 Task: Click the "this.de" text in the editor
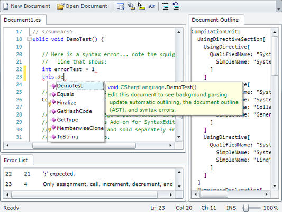53,77
